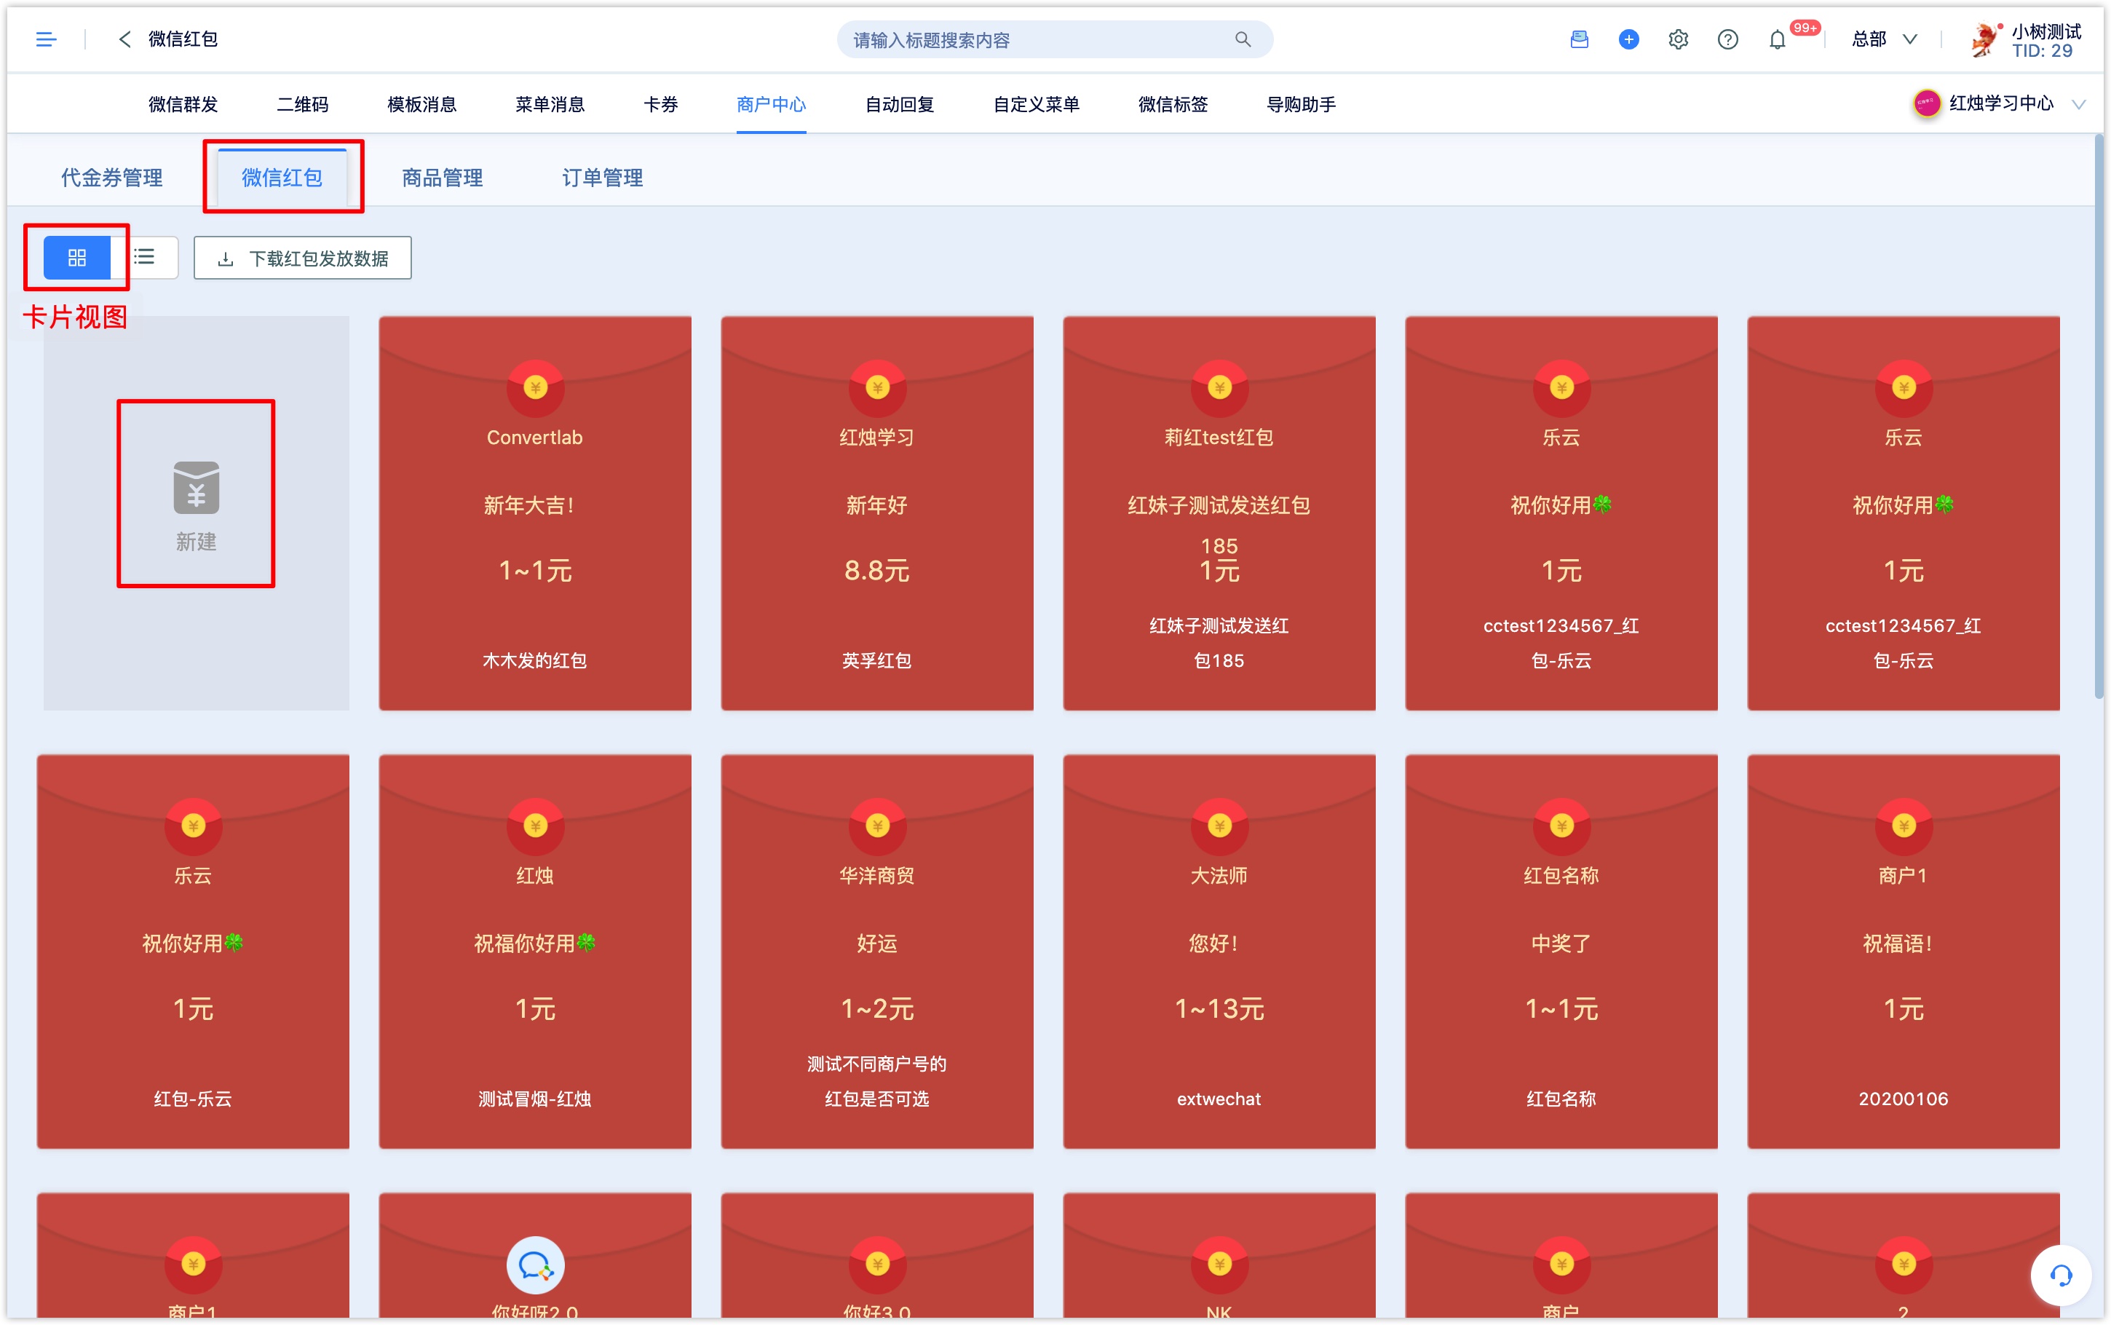The height and width of the screenshot is (1325, 2111).
Task: Open the 红妹子测试发送红包185 card
Action: coord(1219,513)
